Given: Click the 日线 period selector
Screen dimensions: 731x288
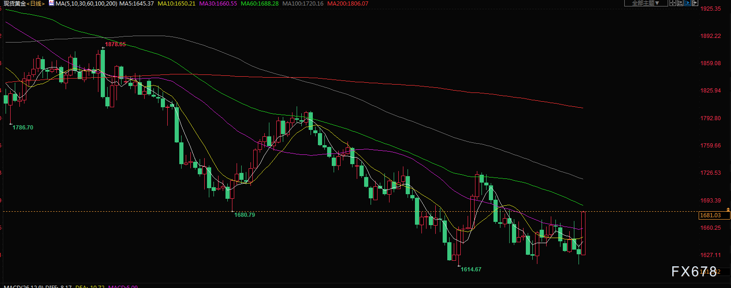Looking at the screenshot, I should point(36,4).
